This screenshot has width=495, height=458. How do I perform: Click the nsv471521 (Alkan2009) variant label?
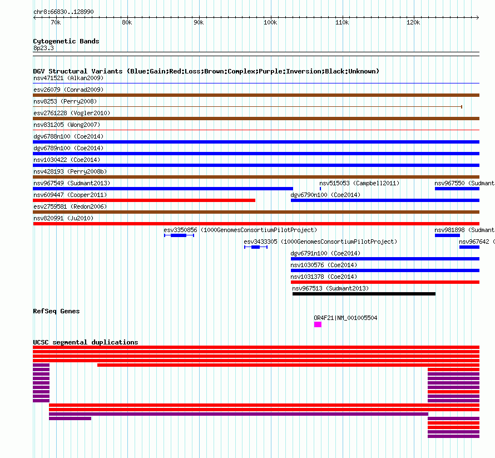pos(68,78)
